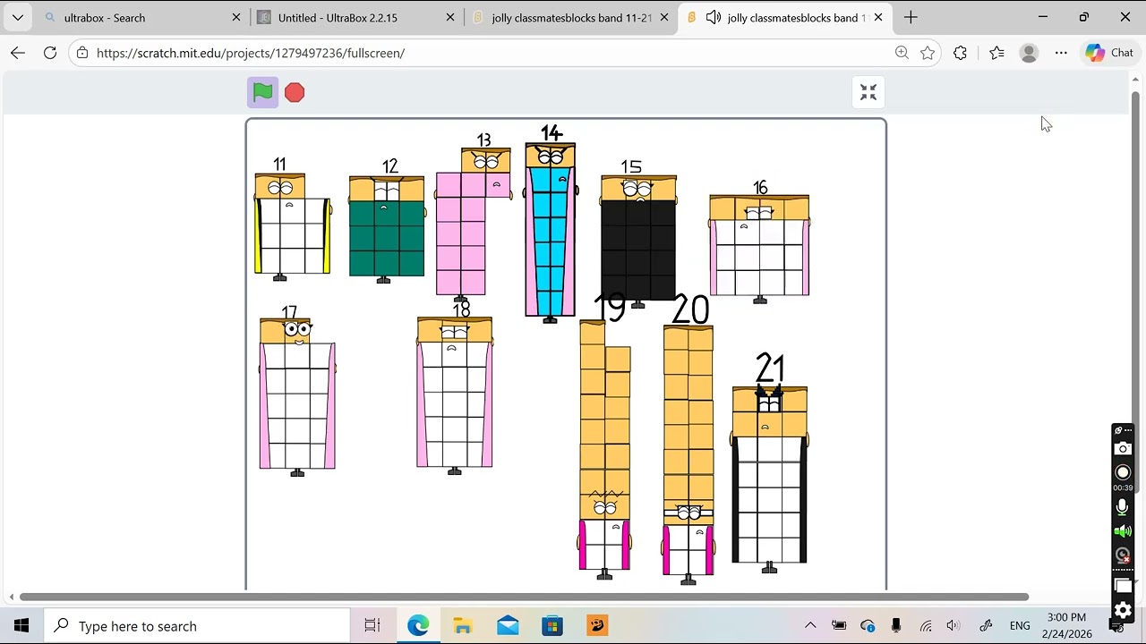This screenshot has height=644, width=1146.
Task: Open Mail app from taskbar
Action: [508, 626]
